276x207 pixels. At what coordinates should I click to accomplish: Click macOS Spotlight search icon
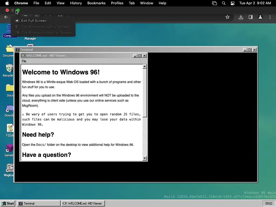pyautogui.click(x=223, y=3)
